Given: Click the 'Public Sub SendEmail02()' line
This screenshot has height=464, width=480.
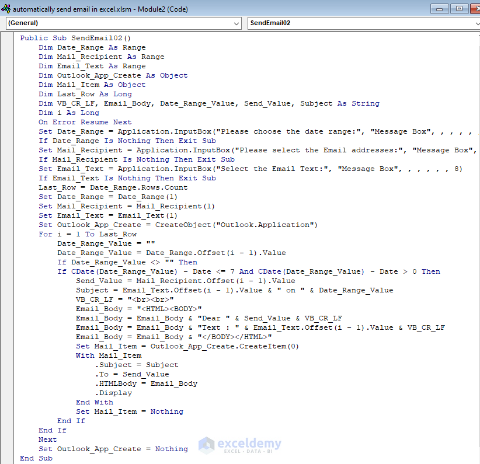Looking at the screenshot, I should 75,39.
